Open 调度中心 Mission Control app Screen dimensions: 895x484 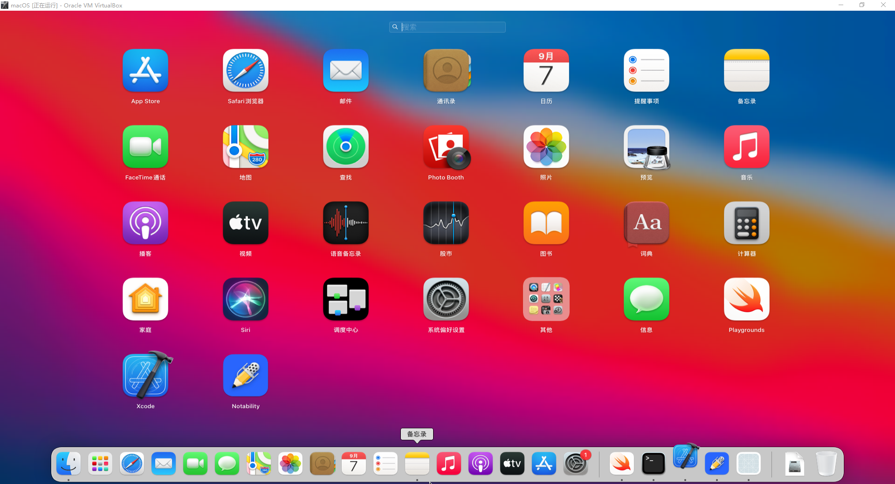tap(346, 300)
